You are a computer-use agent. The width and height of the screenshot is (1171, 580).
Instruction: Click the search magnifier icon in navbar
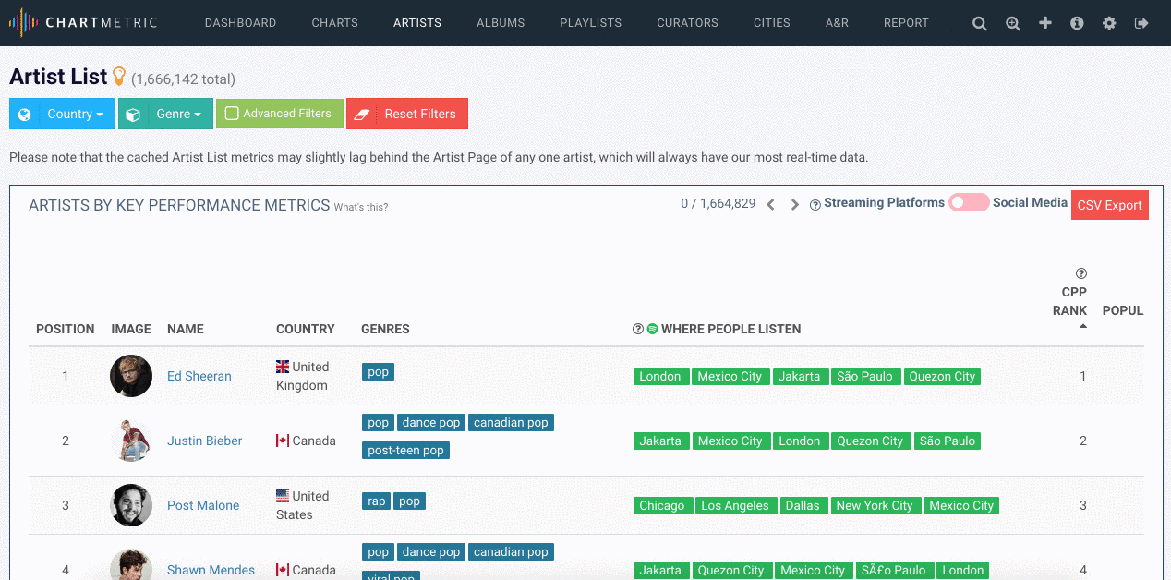click(x=980, y=23)
